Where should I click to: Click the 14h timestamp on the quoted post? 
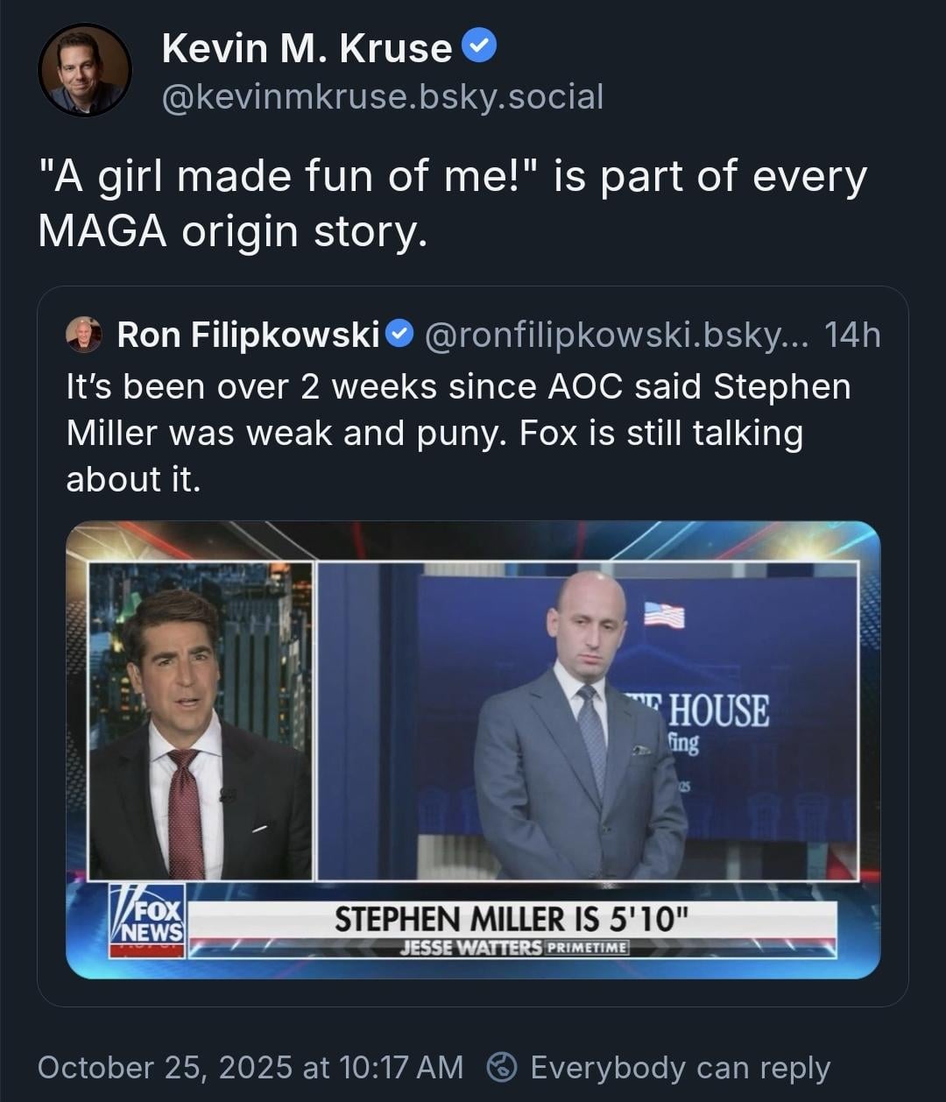[x=852, y=335]
